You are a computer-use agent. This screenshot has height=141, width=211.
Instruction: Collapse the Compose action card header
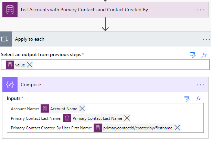[x=103, y=85]
